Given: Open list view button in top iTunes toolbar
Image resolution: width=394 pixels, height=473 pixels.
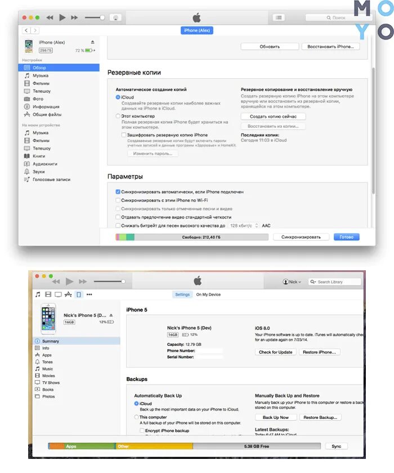Looking at the screenshot, I should pos(279,17).
